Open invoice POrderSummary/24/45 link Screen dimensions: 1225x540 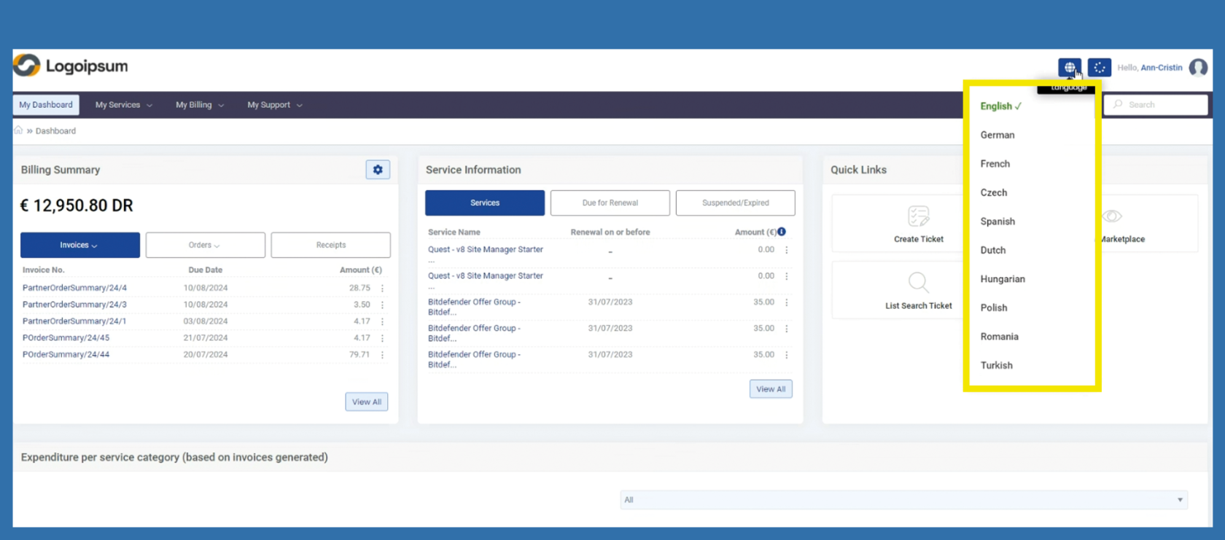(66, 338)
